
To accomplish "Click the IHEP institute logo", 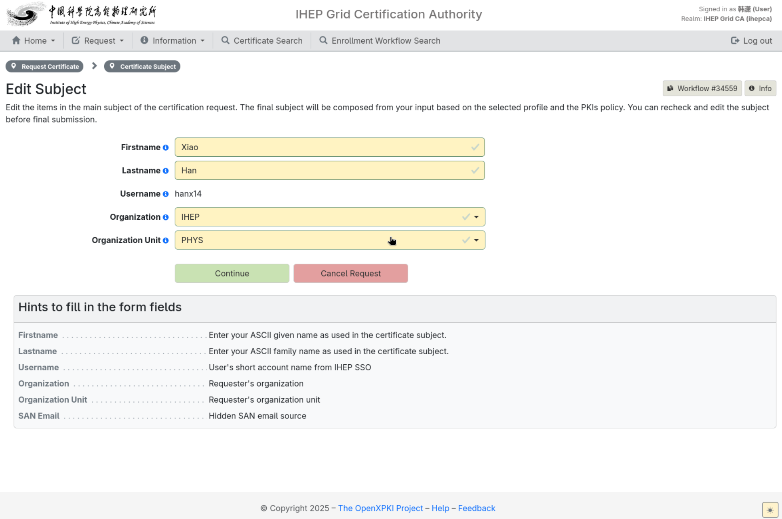I will [81, 14].
